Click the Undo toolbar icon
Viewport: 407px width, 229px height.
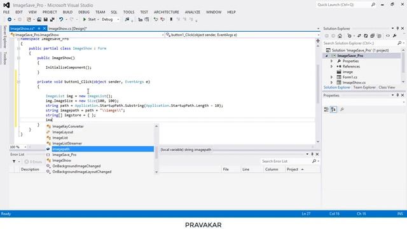(61, 20)
